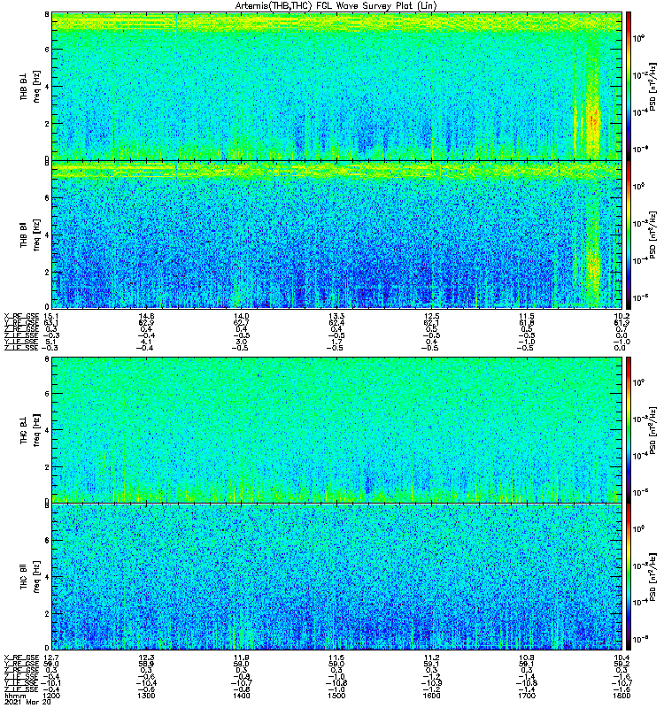664x708 pixels.
Task: Click the THC B⊥ spectrogram panel
Action: tap(336, 430)
